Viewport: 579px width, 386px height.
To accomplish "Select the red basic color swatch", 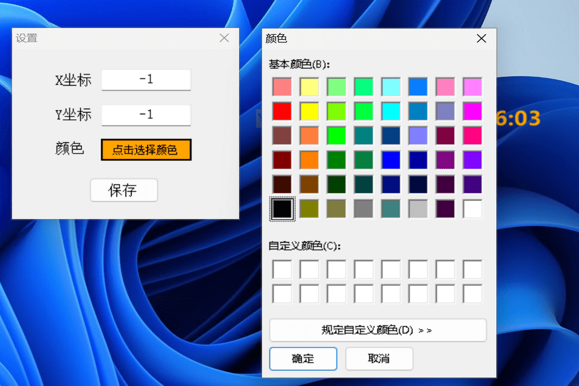I will pos(282,112).
